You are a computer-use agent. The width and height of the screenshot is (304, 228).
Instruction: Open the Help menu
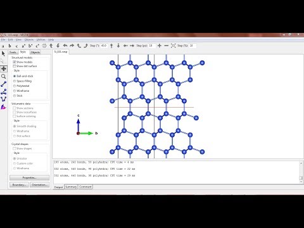click(x=51, y=40)
